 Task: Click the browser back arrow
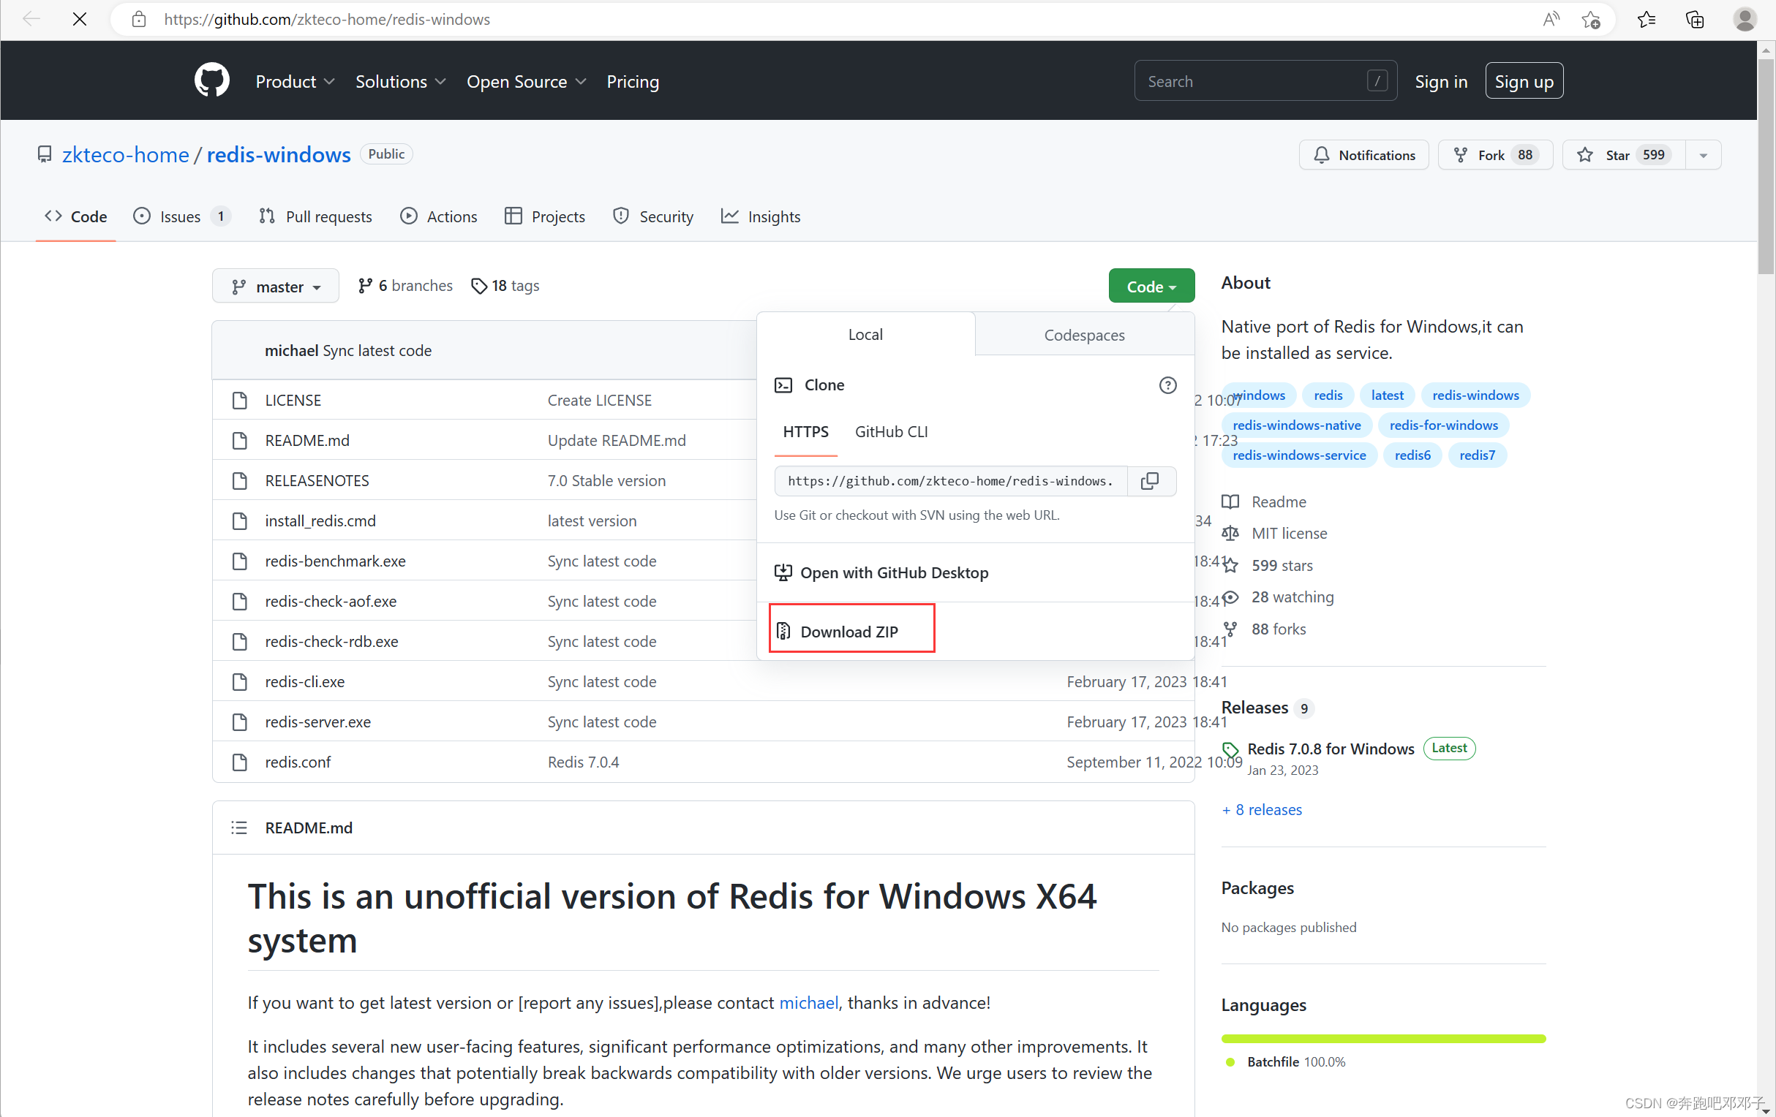coord(31,19)
